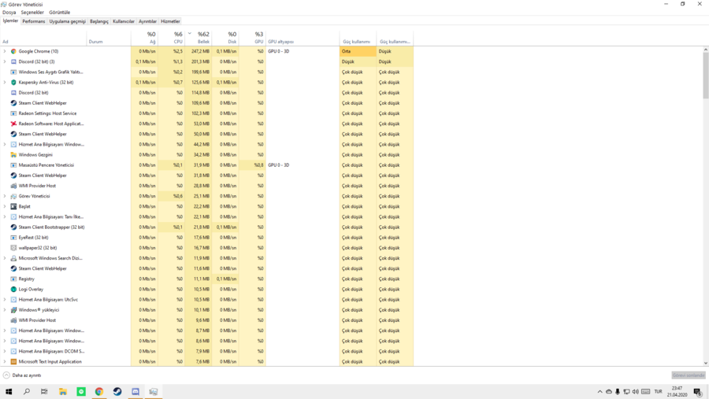
Task: Click the Steam Client Bootstrapper icon
Action: (x=13, y=227)
